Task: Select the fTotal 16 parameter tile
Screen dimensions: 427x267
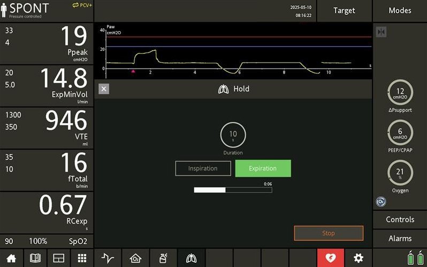Action: click(47, 170)
